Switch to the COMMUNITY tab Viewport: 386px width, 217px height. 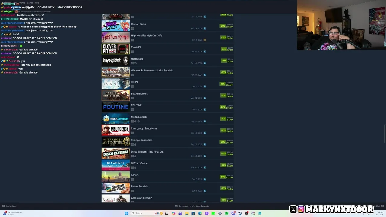pos(46,7)
